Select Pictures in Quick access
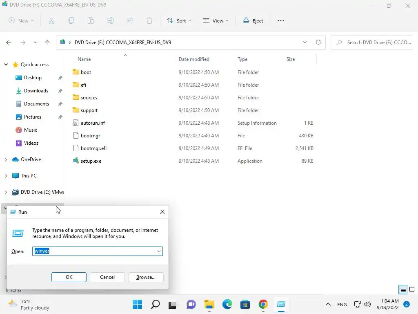This screenshot has width=418, height=314. (33, 117)
